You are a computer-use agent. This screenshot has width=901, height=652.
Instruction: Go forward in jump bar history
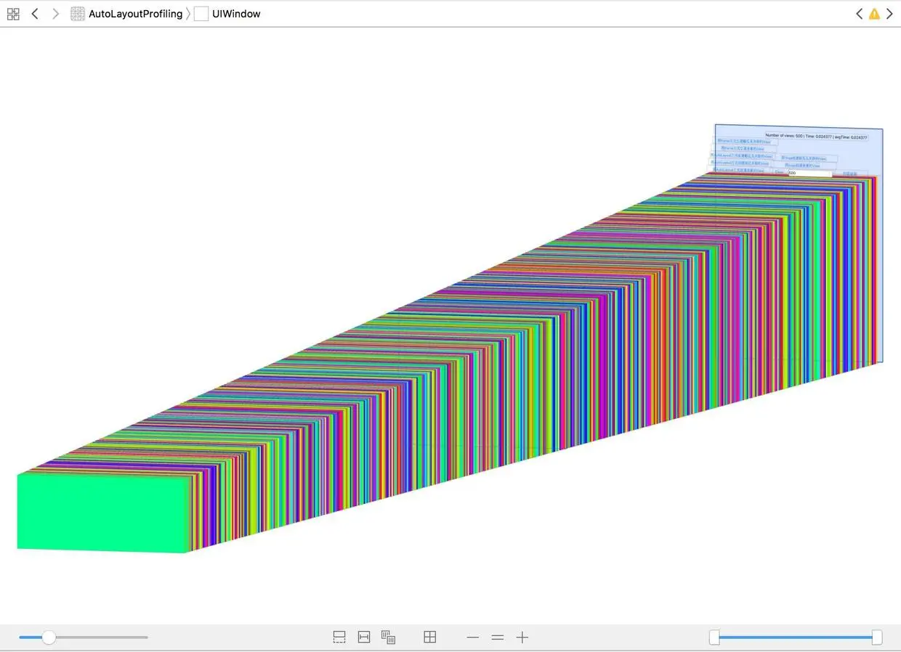point(55,14)
